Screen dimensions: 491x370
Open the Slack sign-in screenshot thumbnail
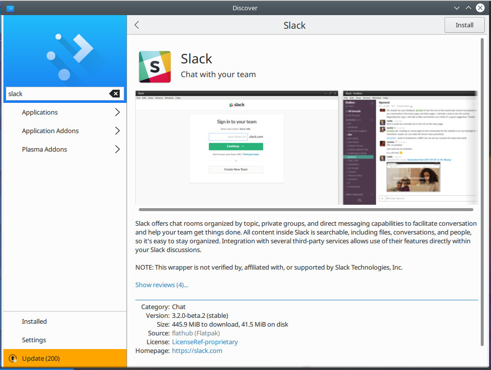tap(237, 148)
